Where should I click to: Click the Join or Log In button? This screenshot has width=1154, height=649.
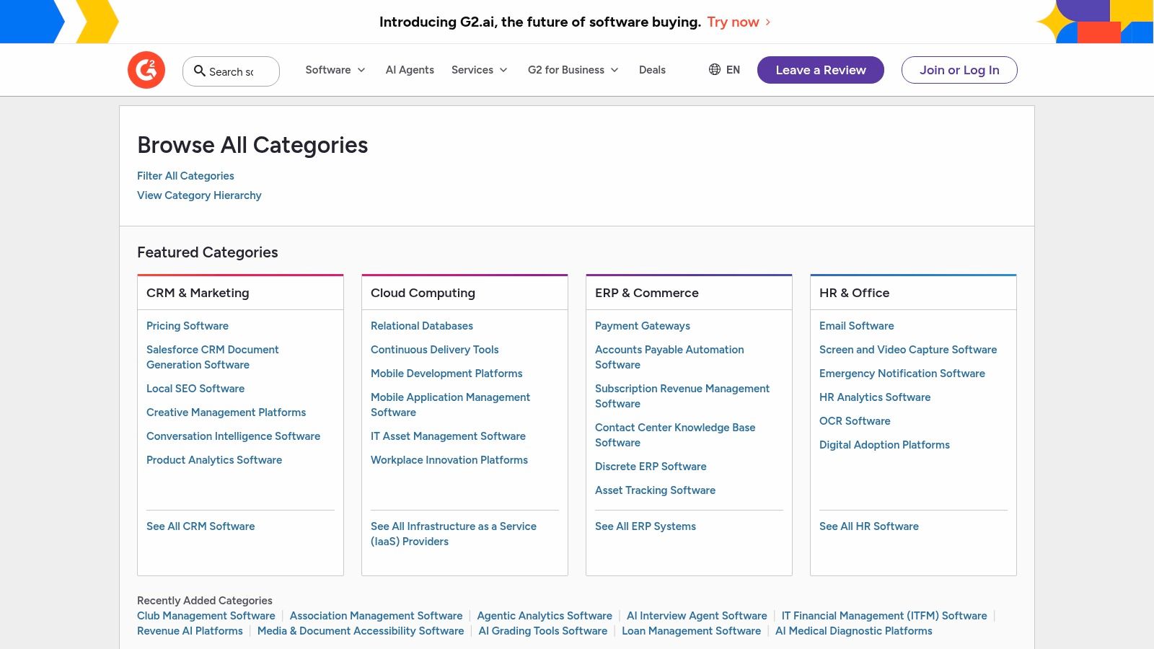[x=959, y=70]
